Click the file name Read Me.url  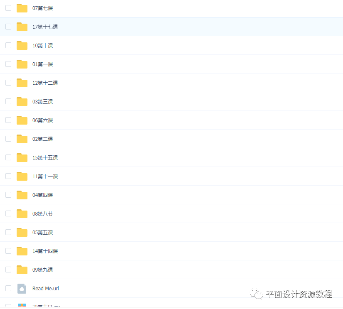click(x=46, y=289)
